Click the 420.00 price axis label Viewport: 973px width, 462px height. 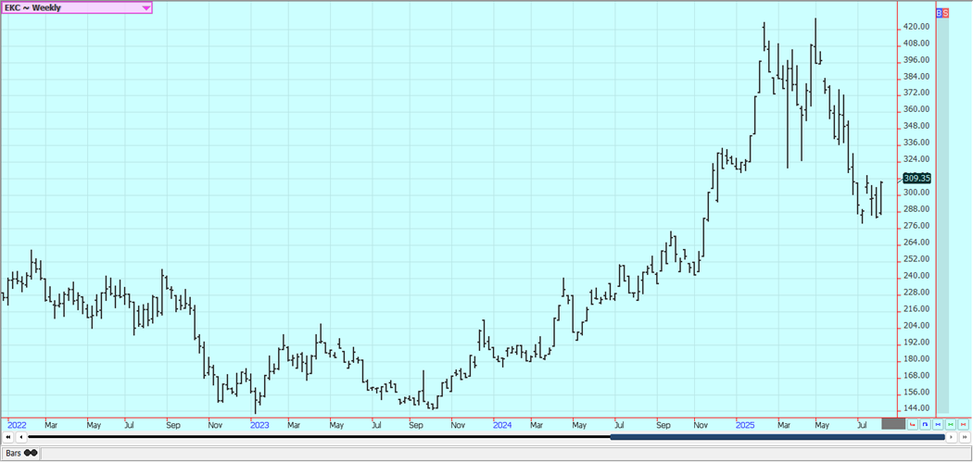pyautogui.click(x=916, y=27)
